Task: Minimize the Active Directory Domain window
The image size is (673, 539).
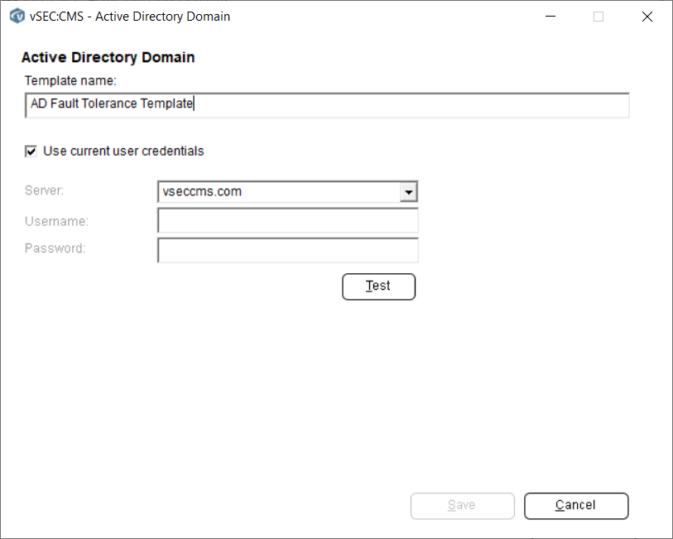Action: (550, 16)
